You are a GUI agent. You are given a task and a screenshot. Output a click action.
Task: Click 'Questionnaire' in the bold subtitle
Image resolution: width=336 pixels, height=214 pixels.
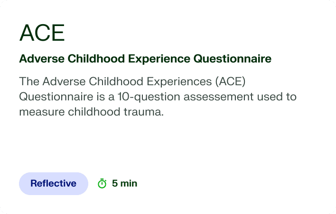[x=233, y=59]
